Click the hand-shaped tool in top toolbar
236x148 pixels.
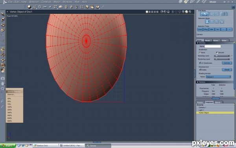71,7
